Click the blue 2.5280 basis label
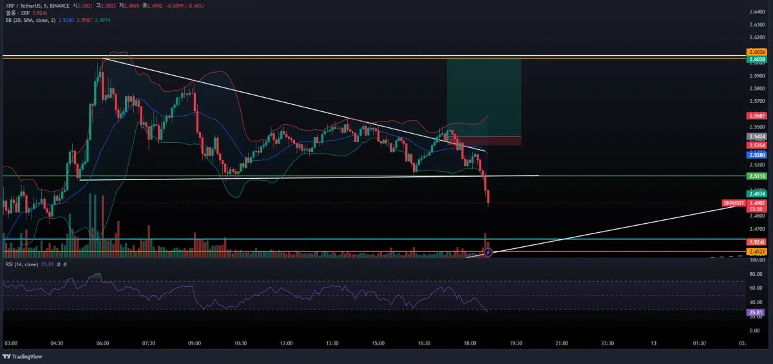 coord(756,155)
